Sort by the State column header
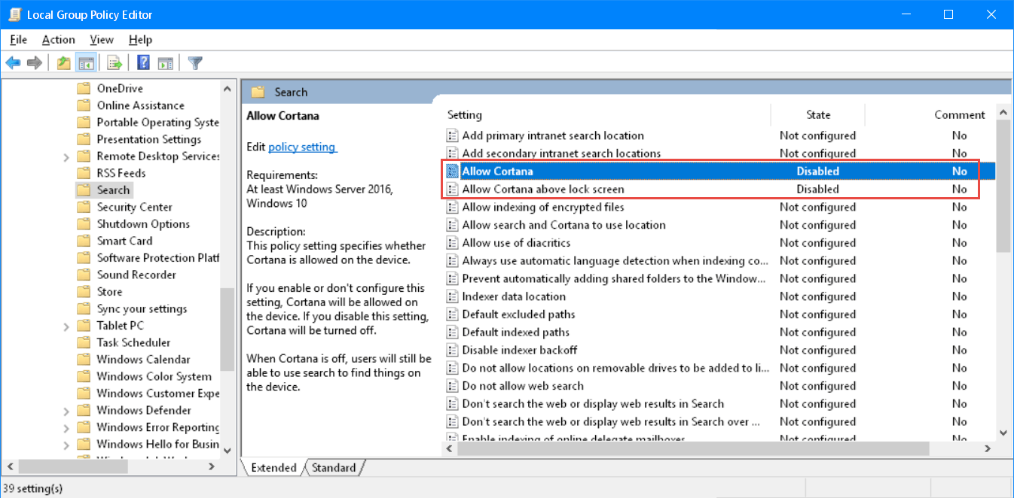 click(818, 115)
